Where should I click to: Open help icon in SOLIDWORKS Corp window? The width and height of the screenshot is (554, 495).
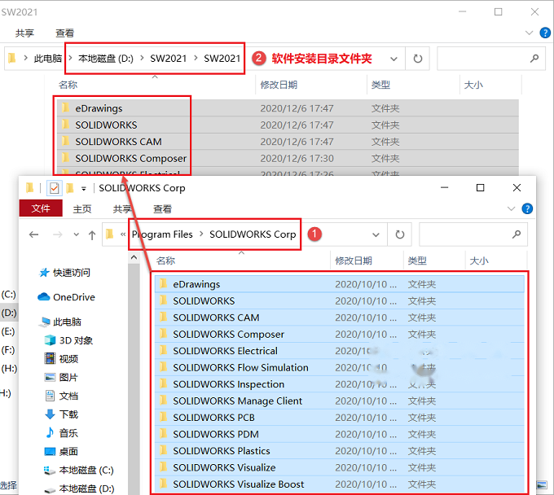(527, 208)
